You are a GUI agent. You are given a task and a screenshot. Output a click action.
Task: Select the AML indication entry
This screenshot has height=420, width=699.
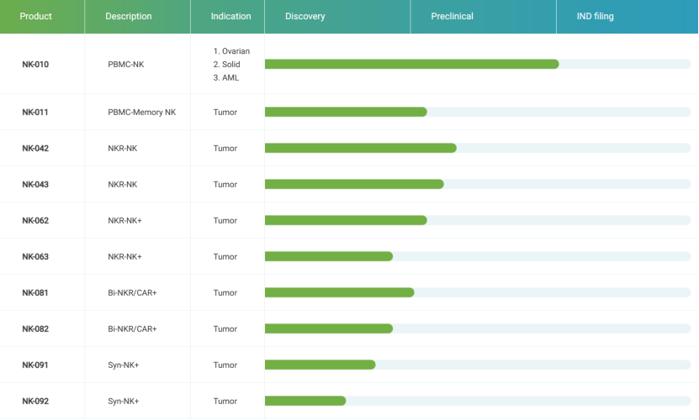[226, 78]
